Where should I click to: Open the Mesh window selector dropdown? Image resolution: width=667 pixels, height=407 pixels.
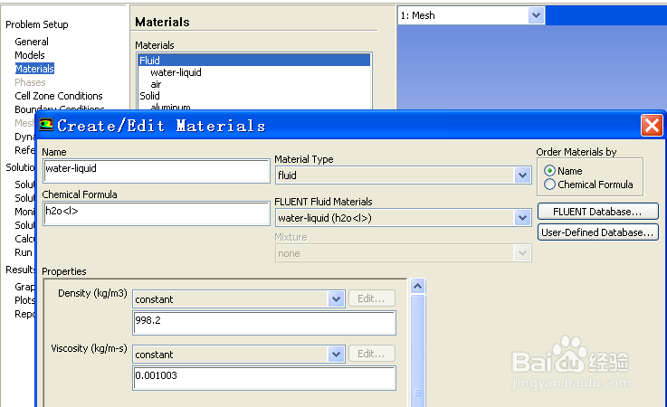[536, 15]
